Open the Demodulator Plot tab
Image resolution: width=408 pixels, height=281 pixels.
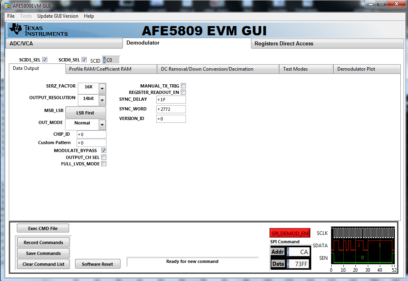click(x=367, y=69)
